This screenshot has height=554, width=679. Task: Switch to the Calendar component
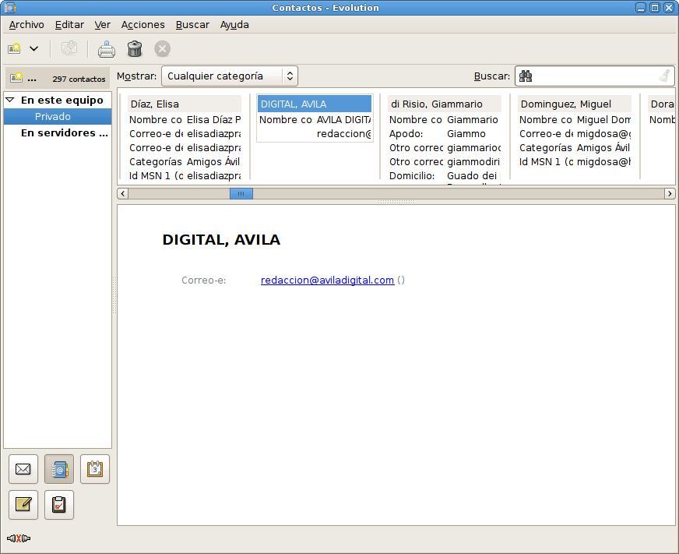pyautogui.click(x=95, y=469)
